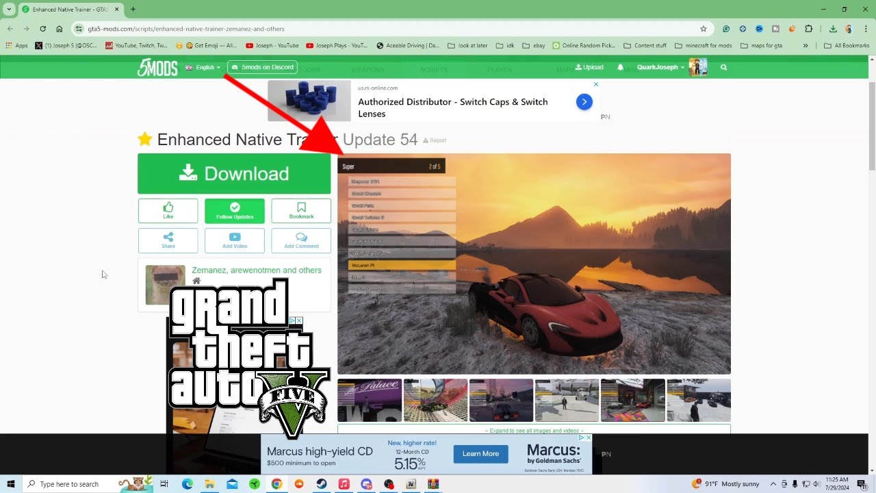Image resolution: width=876 pixels, height=493 pixels.
Task: Open the look at later bookmark folder
Action: [x=467, y=46]
